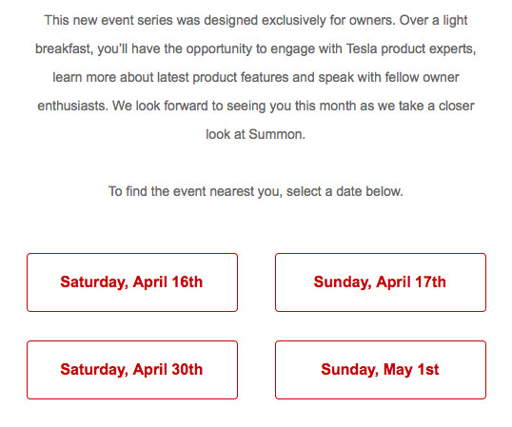Click the word 'breakfast' in the paragraph
Screen dimensions: 512x427
tap(62, 49)
